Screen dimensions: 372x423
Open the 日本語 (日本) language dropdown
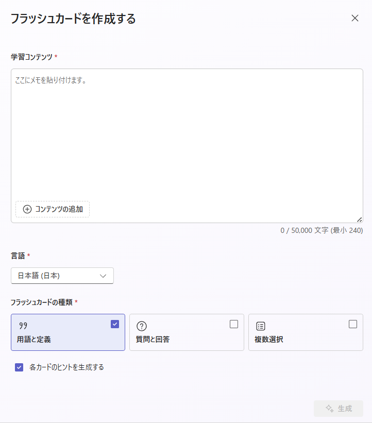tap(62, 276)
